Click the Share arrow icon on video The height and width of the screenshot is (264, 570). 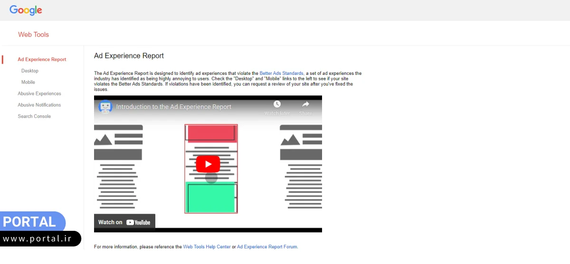[x=305, y=104]
